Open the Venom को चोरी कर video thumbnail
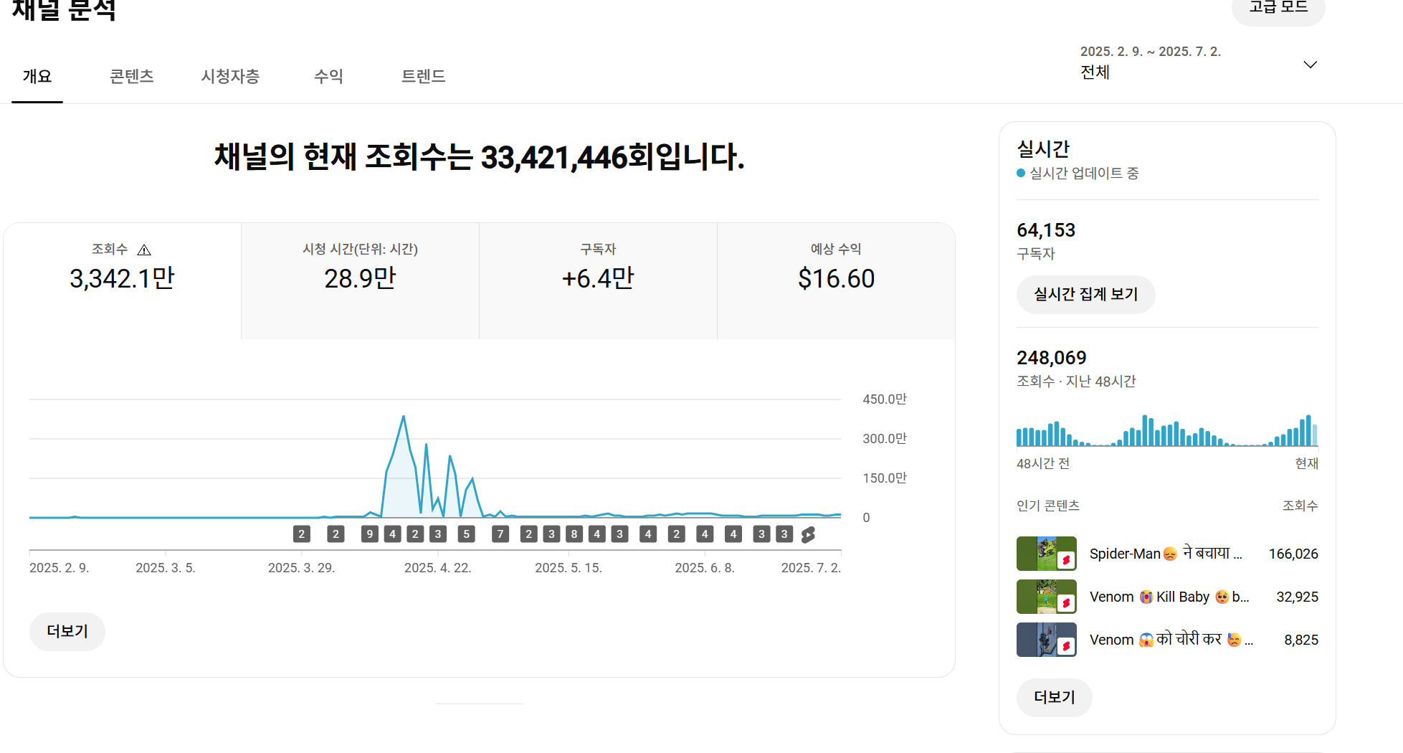The image size is (1403, 753). point(1047,640)
